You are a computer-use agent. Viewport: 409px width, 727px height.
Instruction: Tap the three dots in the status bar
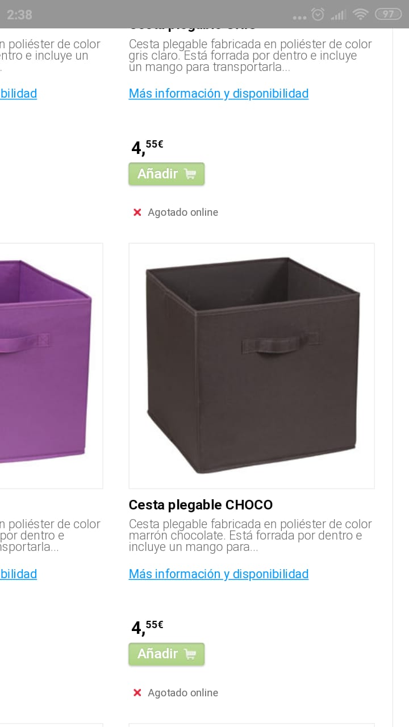click(299, 18)
